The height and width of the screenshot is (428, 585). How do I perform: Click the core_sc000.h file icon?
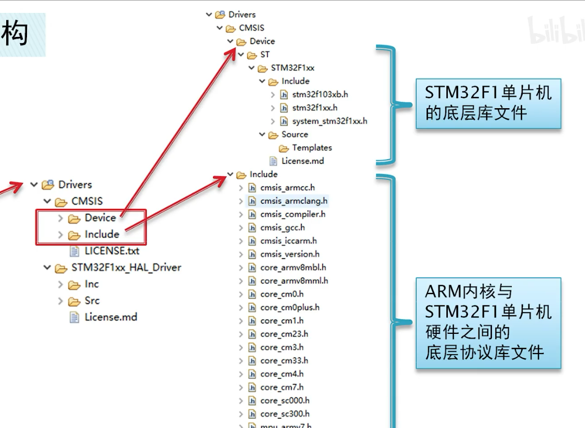pos(252,401)
